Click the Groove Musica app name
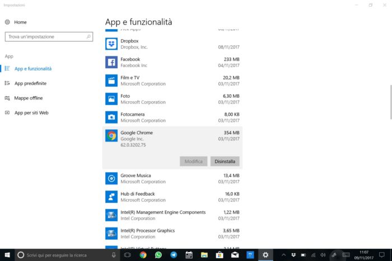The width and height of the screenshot is (392, 261). [136, 175]
